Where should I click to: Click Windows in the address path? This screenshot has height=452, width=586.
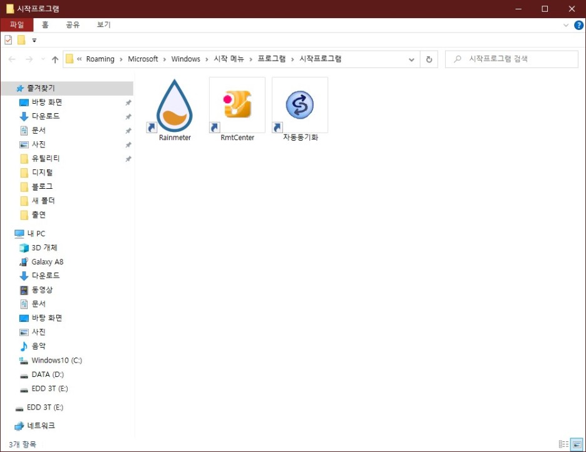click(186, 59)
